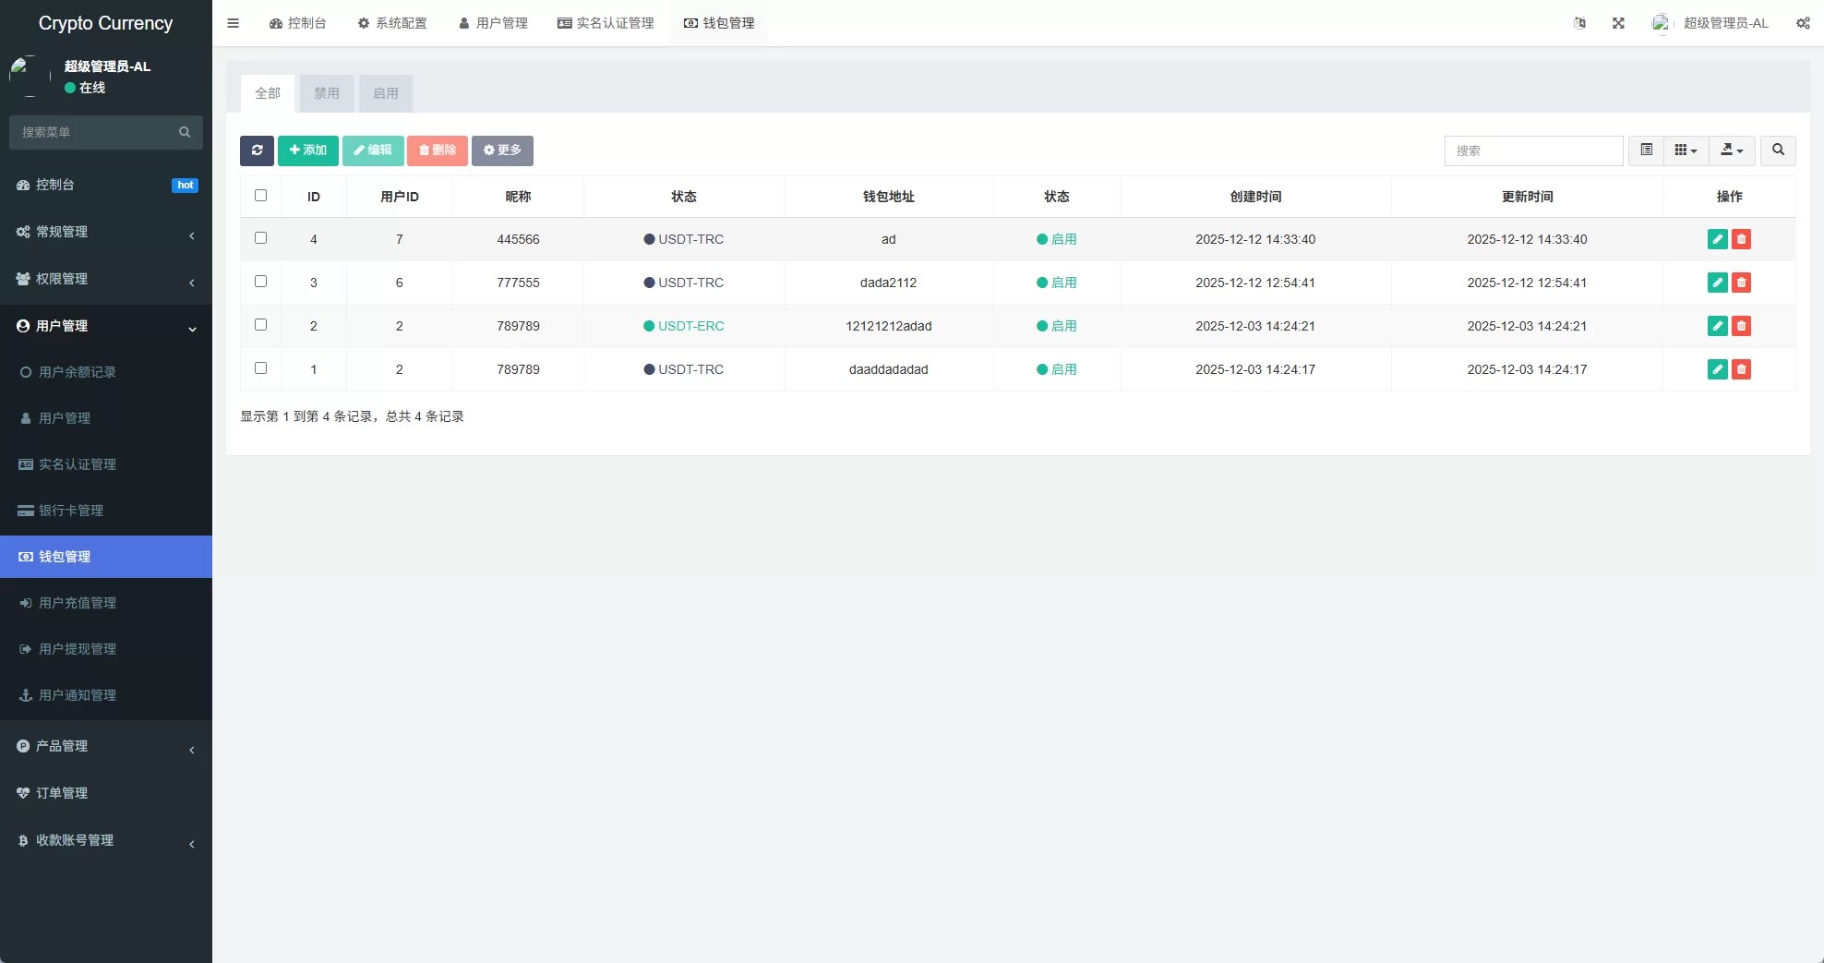1824x963 pixels.
Task: Click the search magnifier icon beside the export button
Action: 1777,150
